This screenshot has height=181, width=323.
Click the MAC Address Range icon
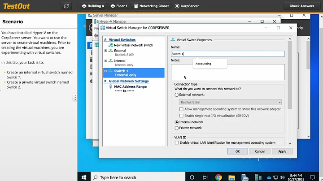coord(111,86)
